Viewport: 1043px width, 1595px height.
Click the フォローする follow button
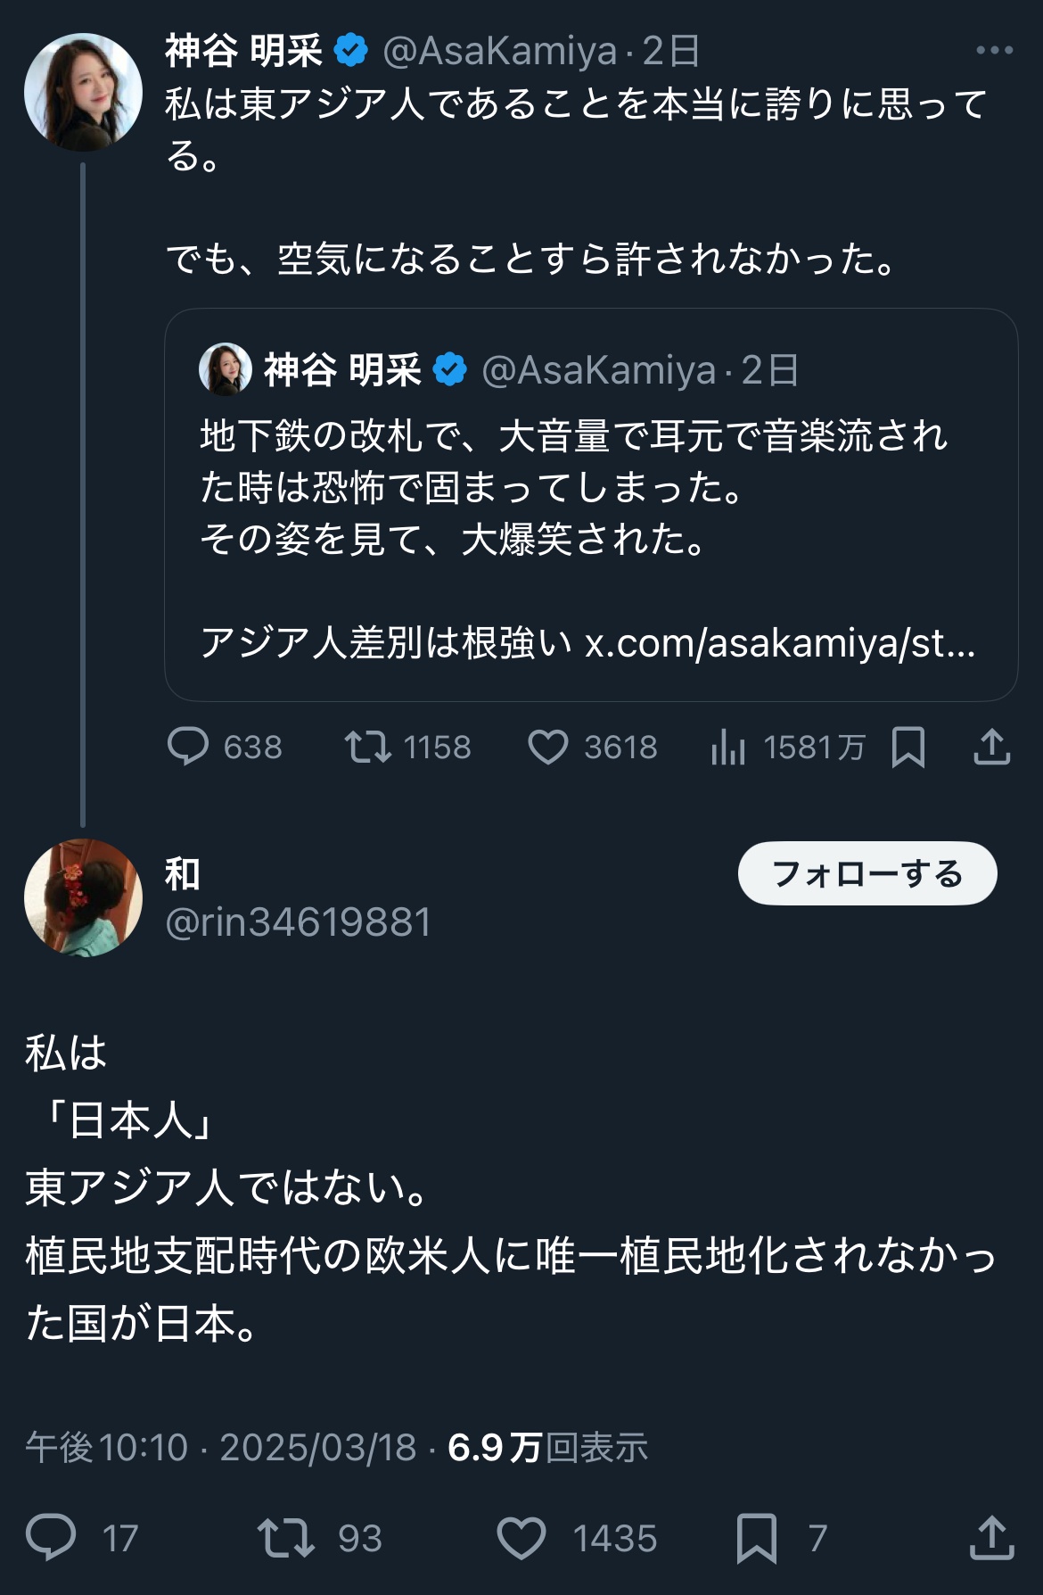click(x=866, y=873)
